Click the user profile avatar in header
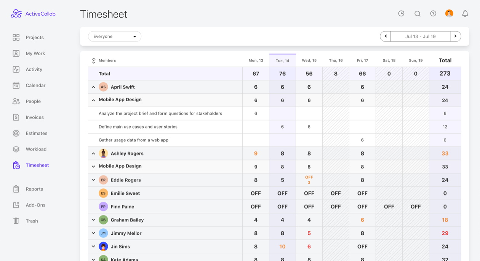This screenshot has height=261, width=480. [449, 14]
